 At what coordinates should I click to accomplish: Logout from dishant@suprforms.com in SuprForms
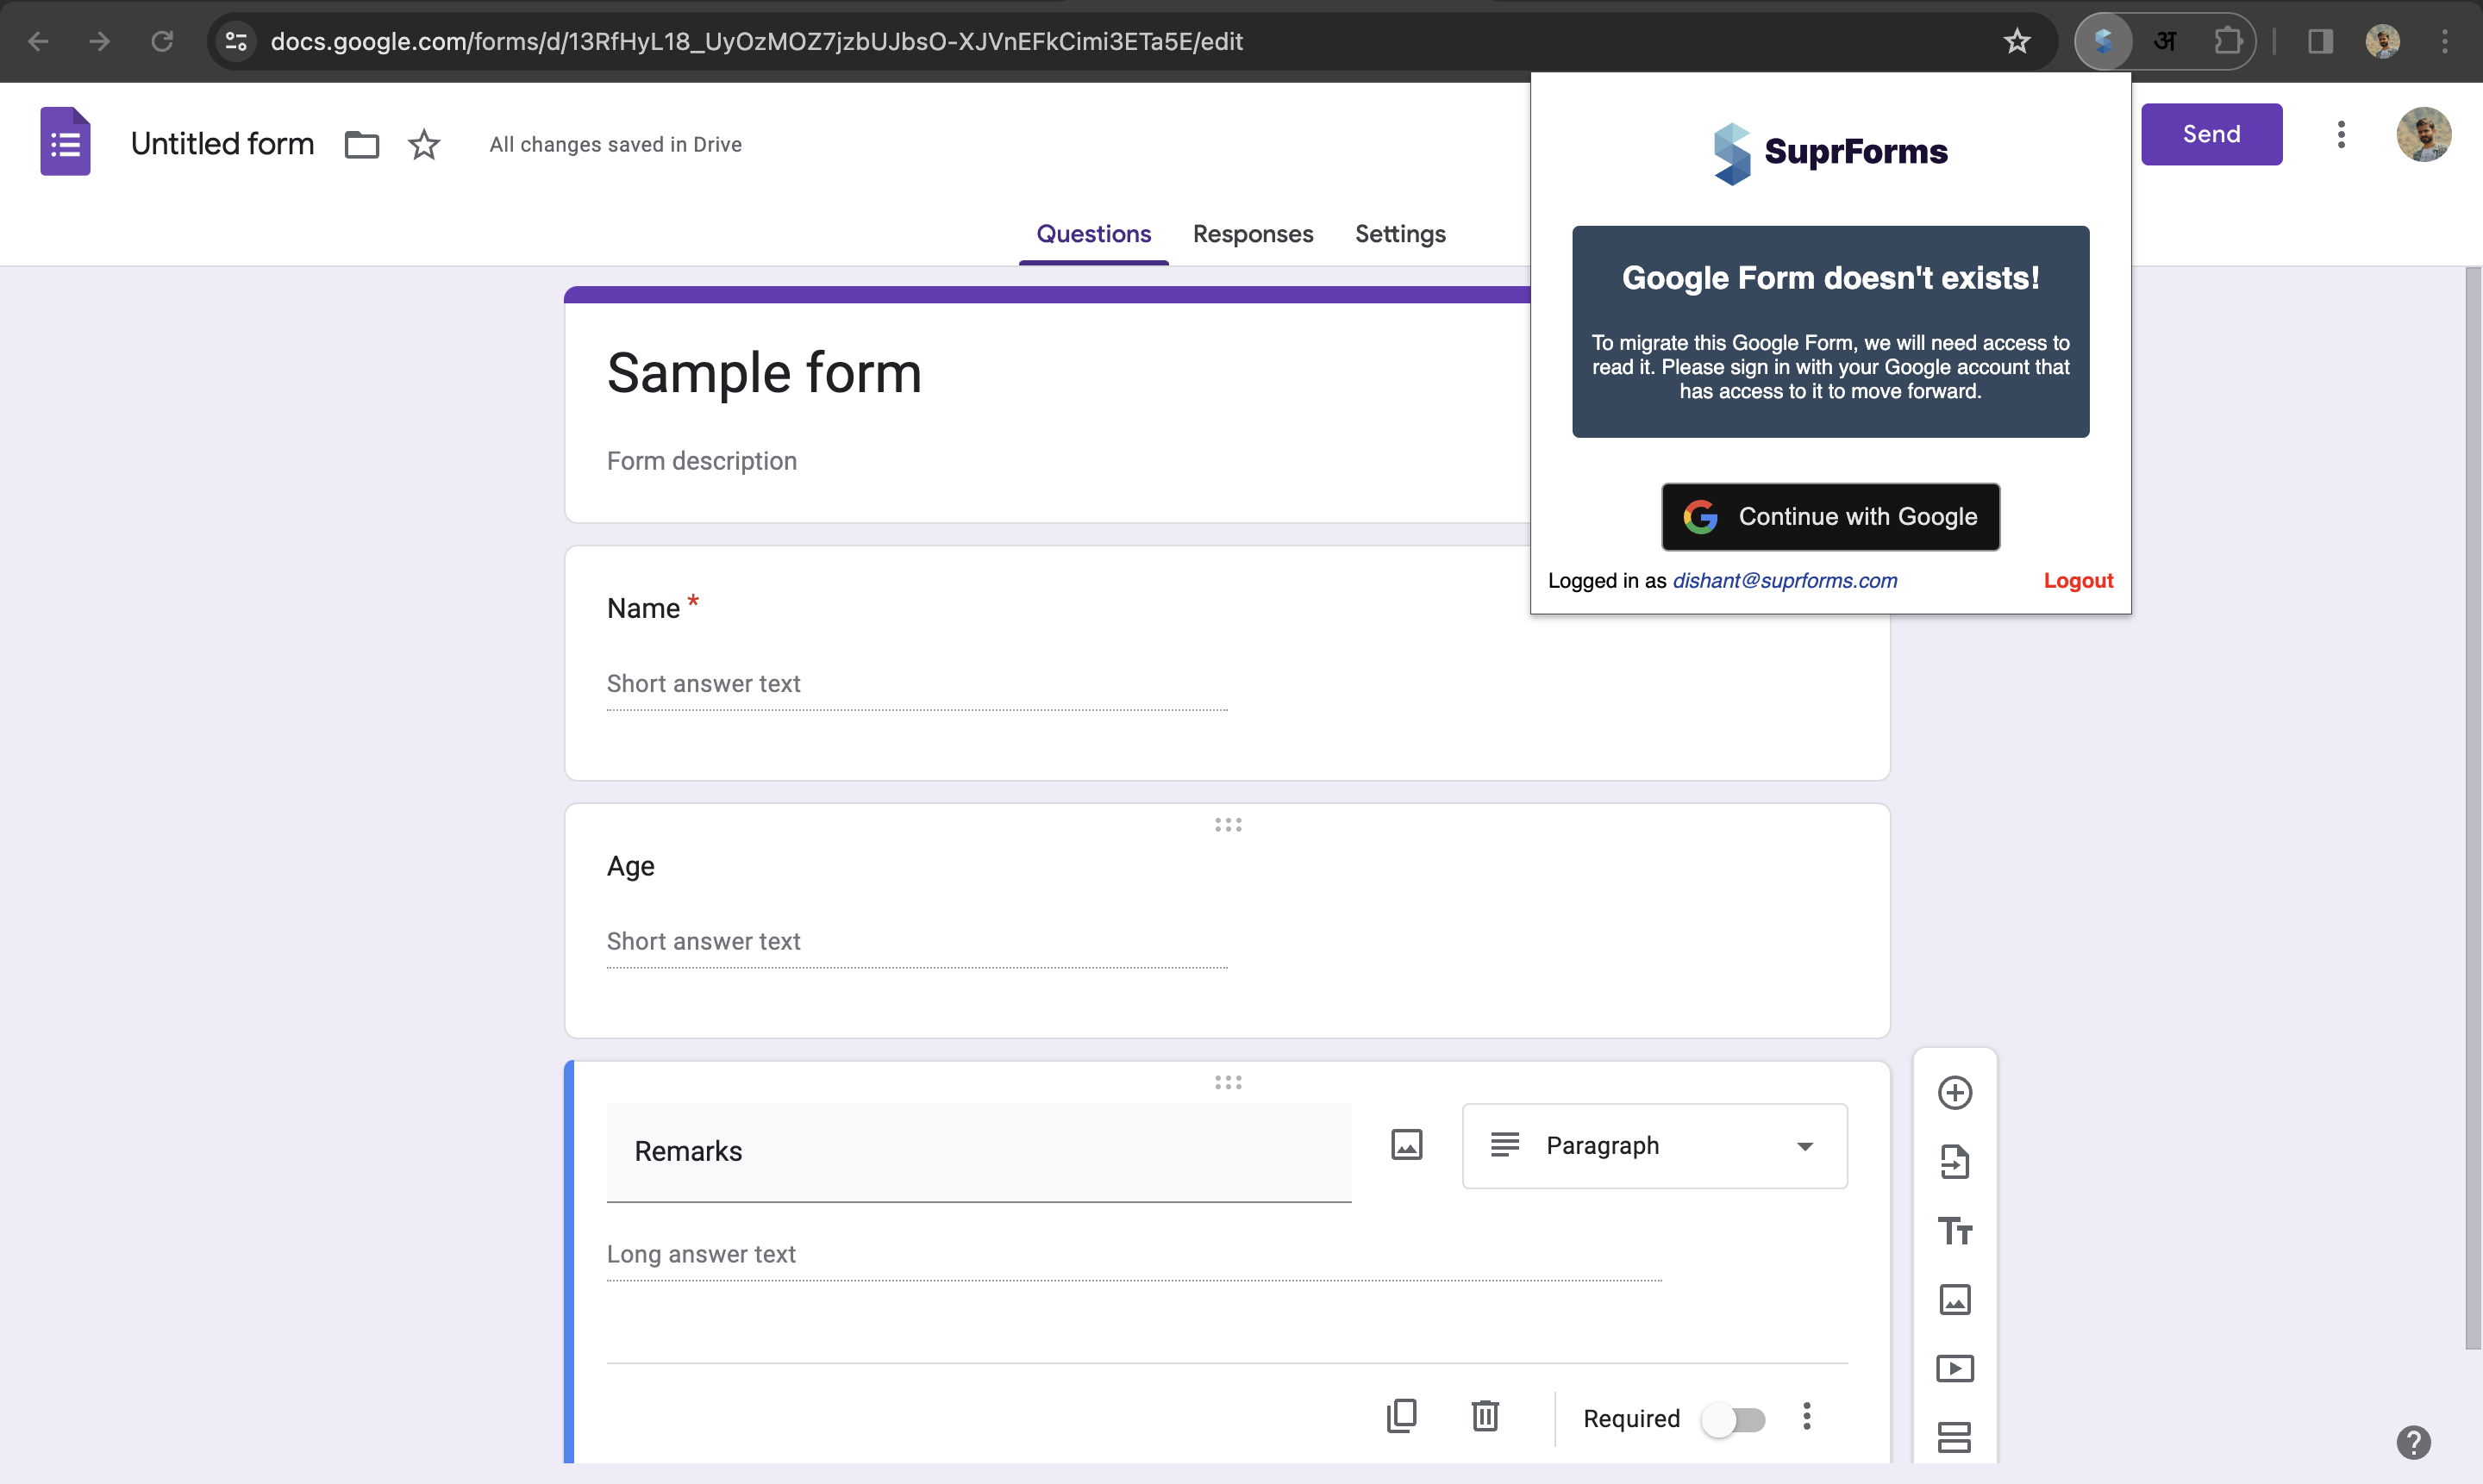[x=2078, y=580]
